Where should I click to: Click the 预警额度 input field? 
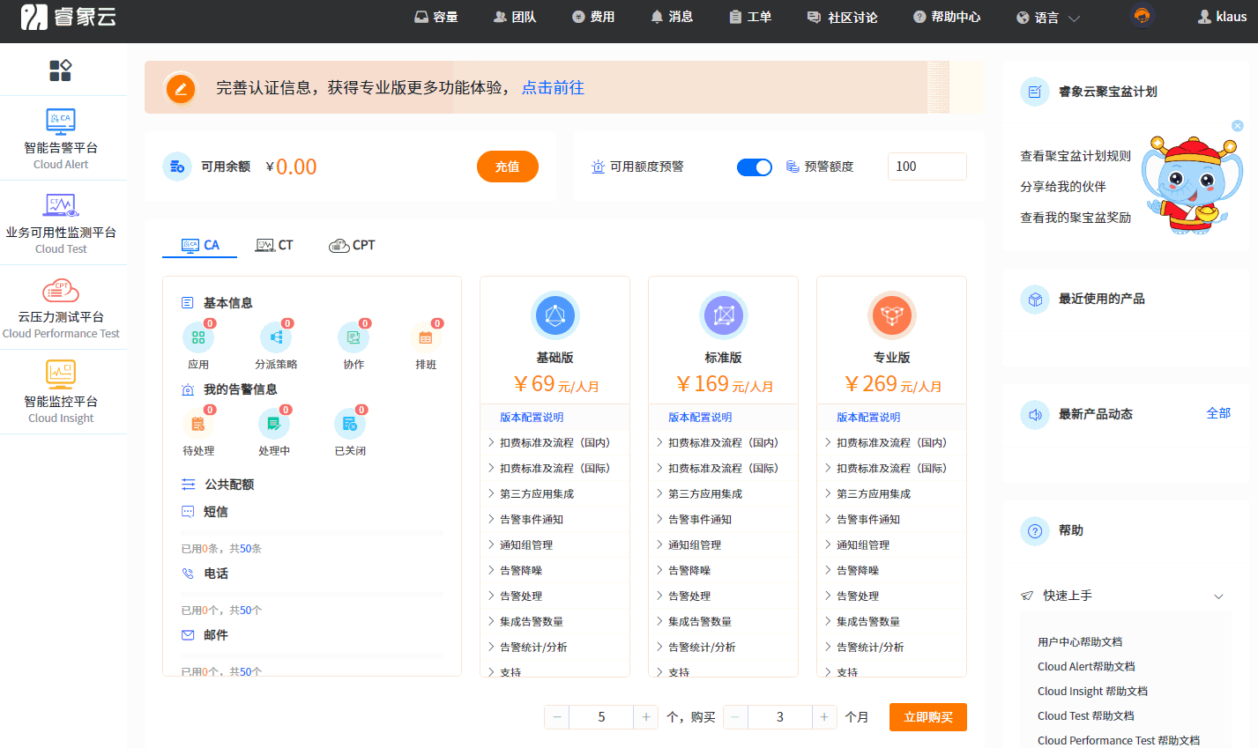(x=926, y=167)
